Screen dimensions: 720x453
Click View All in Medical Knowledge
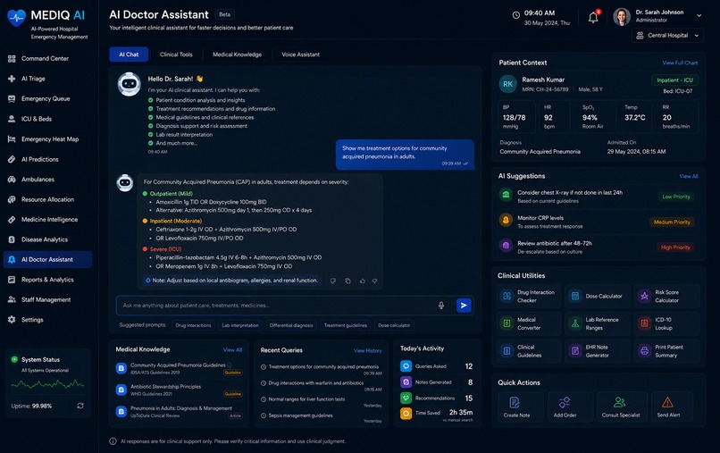(x=232, y=350)
